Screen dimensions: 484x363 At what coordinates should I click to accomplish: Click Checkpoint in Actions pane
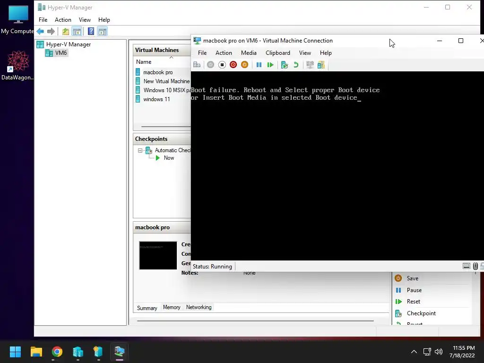pyautogui.click(x=421, y=313)
